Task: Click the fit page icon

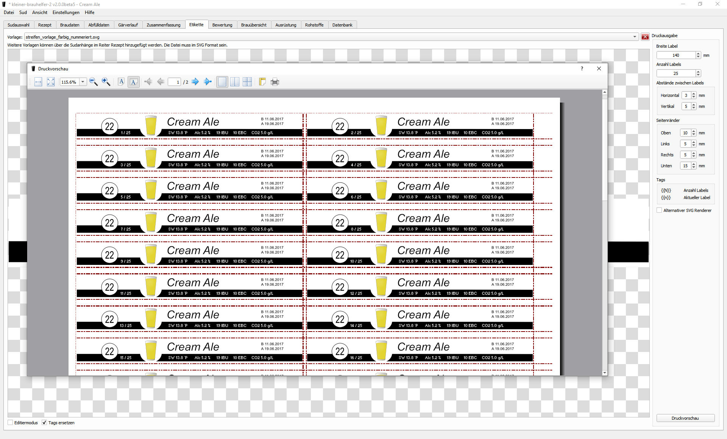Action: (x=51, y=82)
